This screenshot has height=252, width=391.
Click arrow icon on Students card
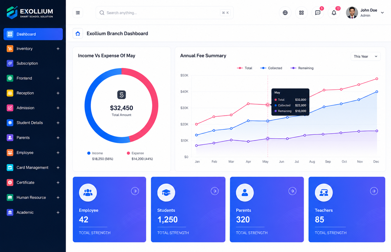[x=215, y=191]
